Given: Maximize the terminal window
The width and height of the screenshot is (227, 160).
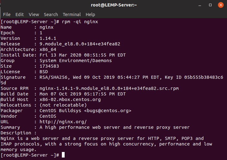Looking at the screenshot, I should [210, 5].
